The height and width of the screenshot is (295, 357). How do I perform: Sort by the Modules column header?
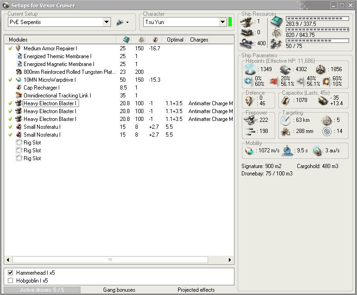tap(61, 40)
